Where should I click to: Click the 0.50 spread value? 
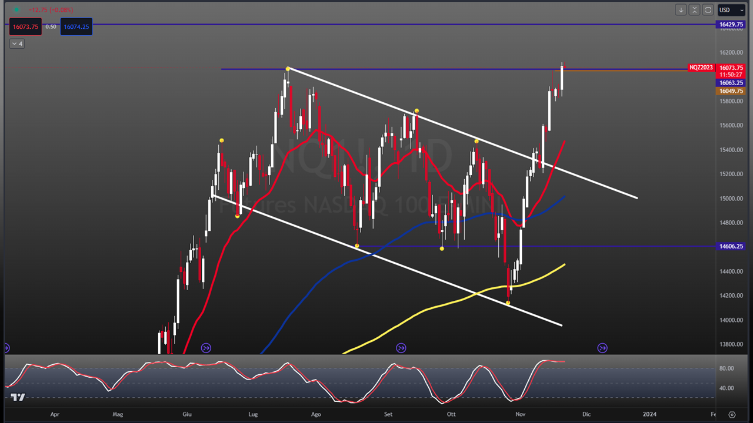[x=51, y=26]
